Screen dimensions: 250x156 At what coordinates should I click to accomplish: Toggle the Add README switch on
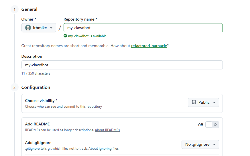pos(212,125)
